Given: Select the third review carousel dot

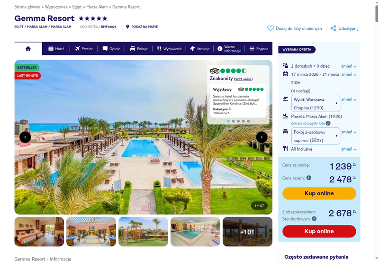Looking at the screenshot, I should (x=238, y=121).
